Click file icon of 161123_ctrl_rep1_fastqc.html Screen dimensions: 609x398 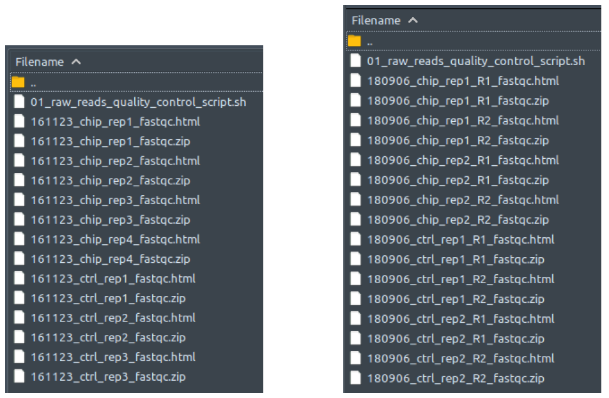coord(19,278)
